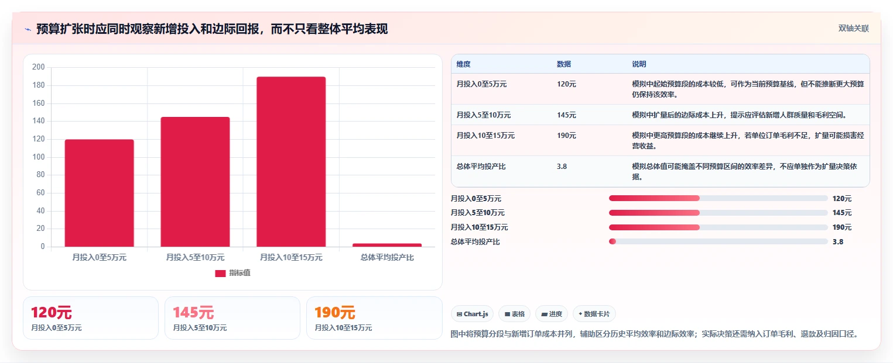Click progress bar for 月投入0至5万元
Screen dimensions: 893x363
[718, 198]
